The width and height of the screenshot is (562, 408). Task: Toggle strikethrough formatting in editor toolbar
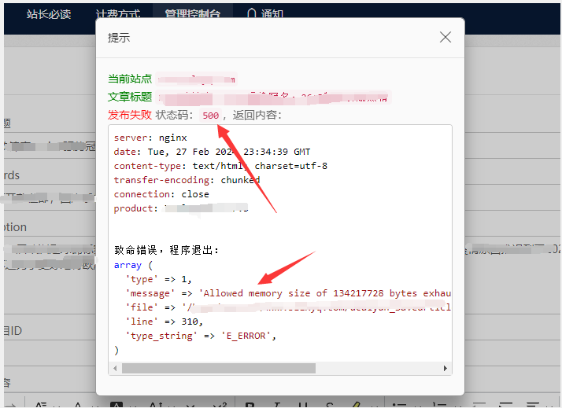point(330,404)
